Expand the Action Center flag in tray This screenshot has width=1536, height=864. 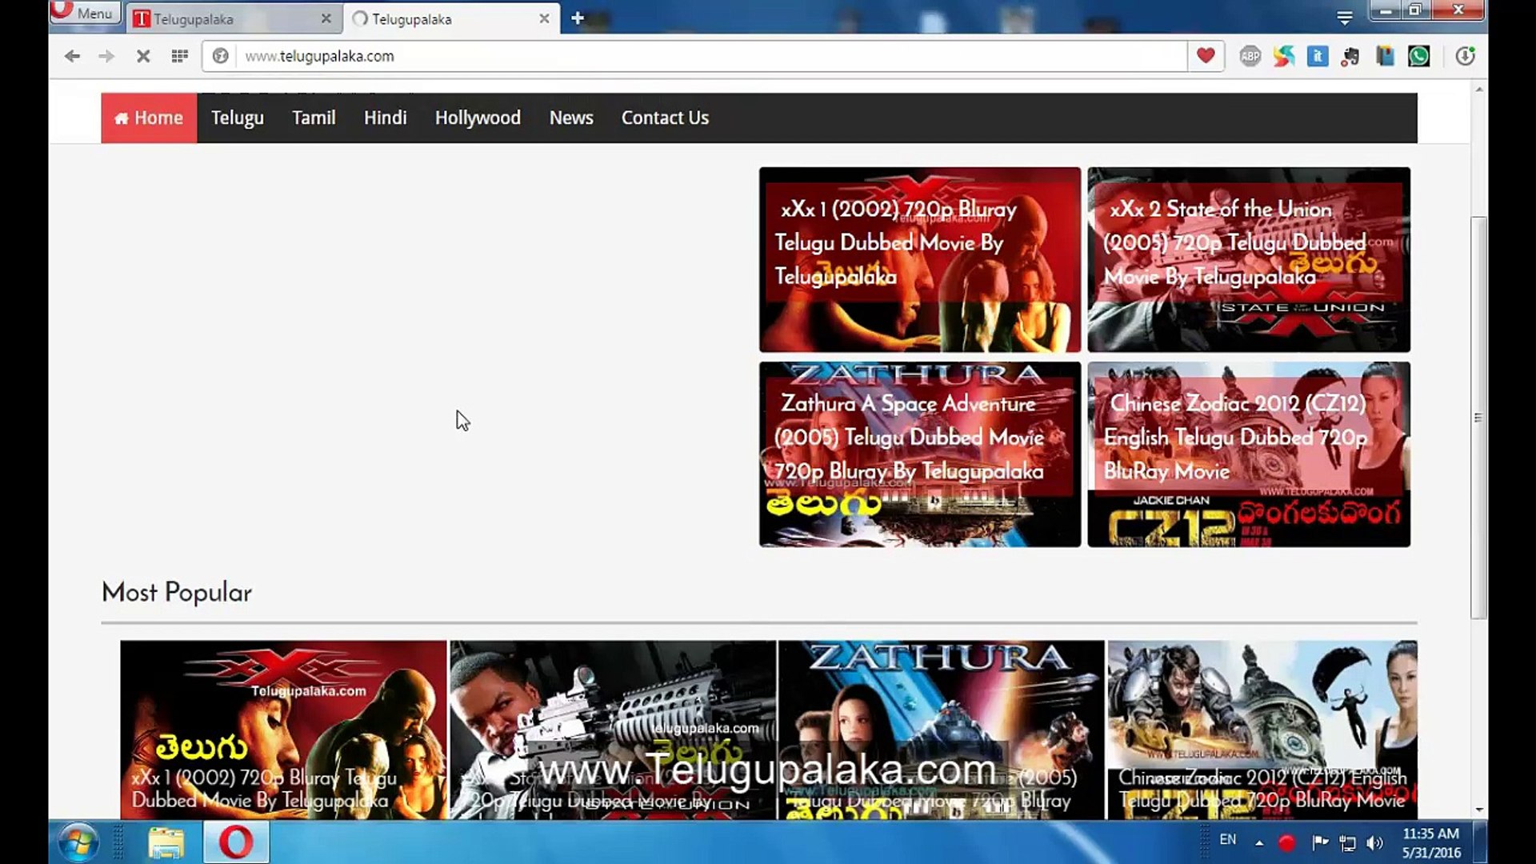(x=1320, y=842)
